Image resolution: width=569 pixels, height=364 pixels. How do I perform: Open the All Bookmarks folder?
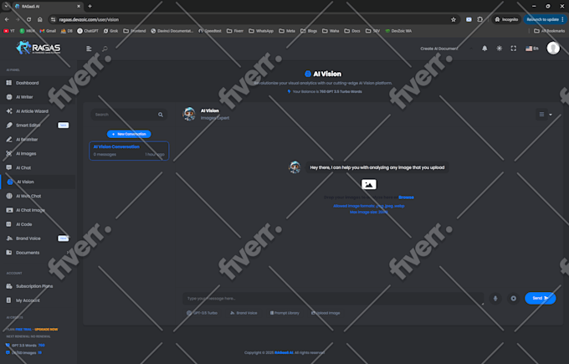point(549,31)
